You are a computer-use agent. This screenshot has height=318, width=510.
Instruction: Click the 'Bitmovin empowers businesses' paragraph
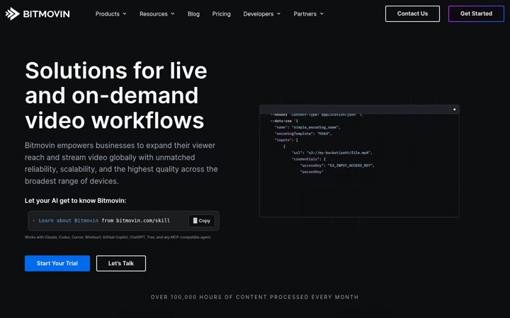pos(121,163)
